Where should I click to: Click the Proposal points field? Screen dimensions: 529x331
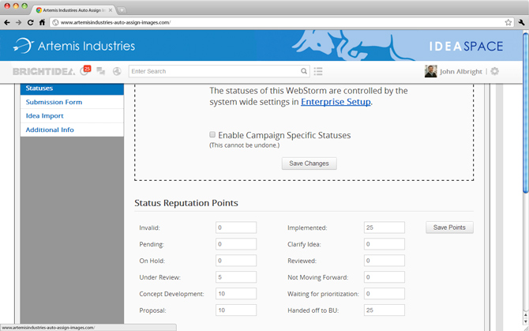[236, 310]
